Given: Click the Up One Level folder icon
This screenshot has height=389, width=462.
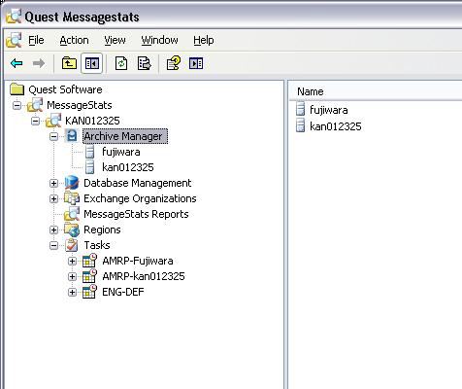Looking at the screenshot, I should click(x=69, y=63).
